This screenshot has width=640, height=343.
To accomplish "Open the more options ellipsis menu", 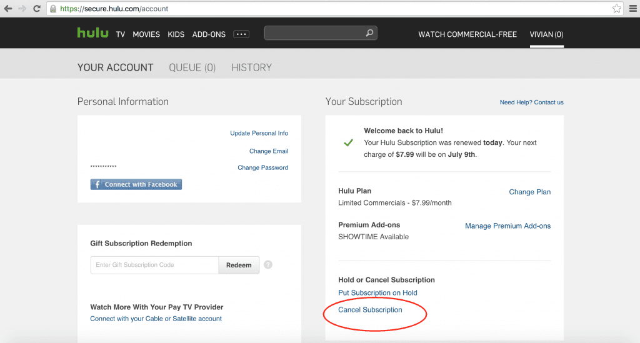I will pyautogui.click(x=241, y=34).
